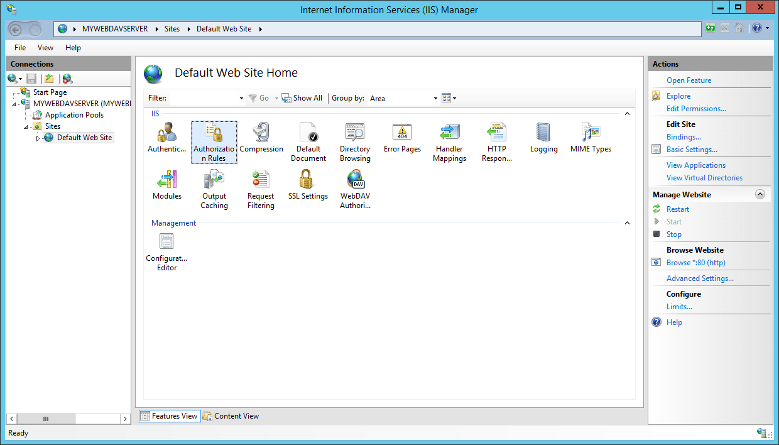Screen dimensions: 779x445
Task: Stop the website
Action: 674,234
